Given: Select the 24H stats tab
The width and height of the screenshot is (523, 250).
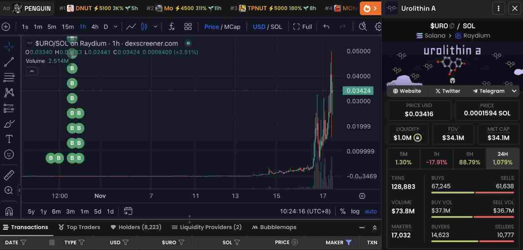Looking at the screenshot, I should [503, 158].
